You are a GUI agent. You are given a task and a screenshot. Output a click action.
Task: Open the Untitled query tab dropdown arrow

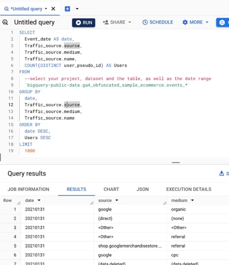point(46,9)
